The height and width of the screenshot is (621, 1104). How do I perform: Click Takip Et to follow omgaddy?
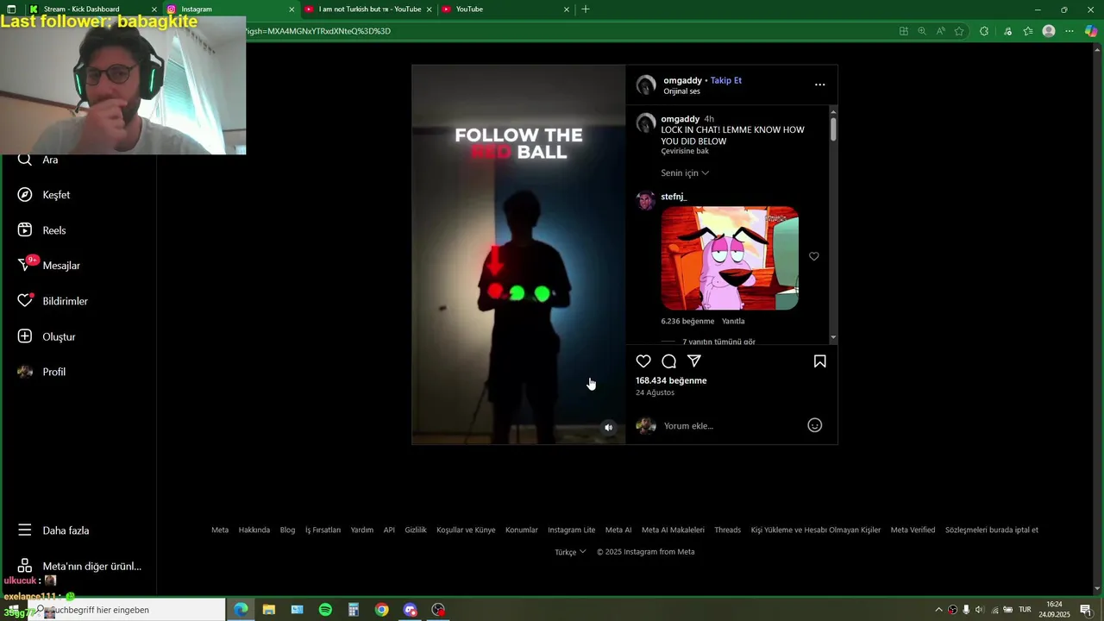click(x=726, y=80)
